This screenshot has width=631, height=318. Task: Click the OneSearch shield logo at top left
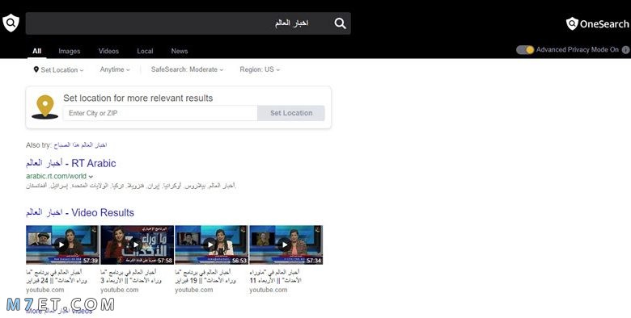coord(11,23)
